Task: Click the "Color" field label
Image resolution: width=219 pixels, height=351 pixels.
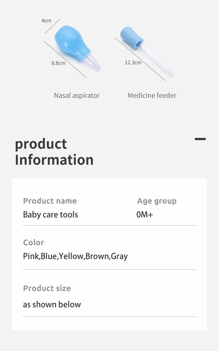Action: point(34,243)
